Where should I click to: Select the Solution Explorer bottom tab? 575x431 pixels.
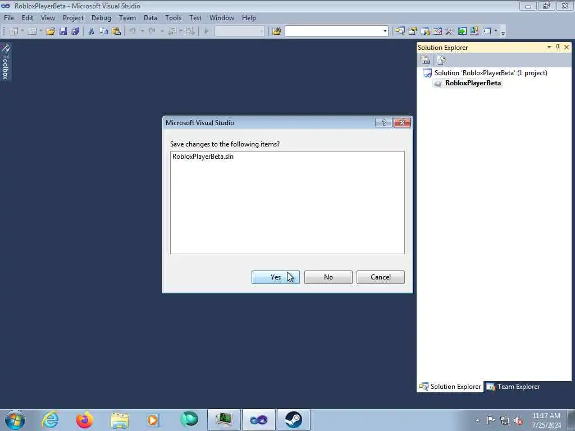(450, 387)
